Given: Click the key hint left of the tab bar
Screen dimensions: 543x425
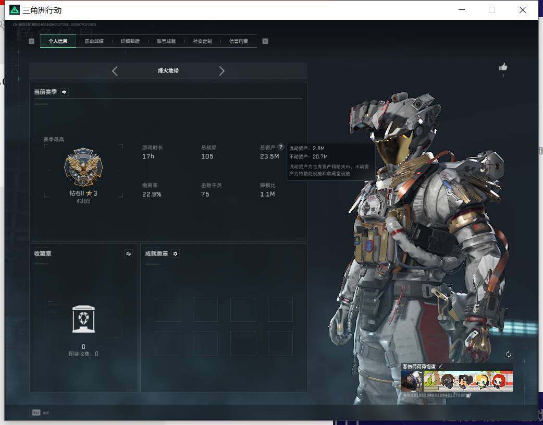Looking at the screenshot, I should 31,41.
